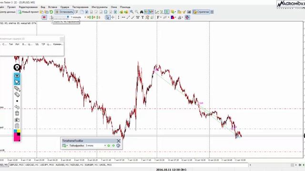Click the Остановить test button
The height and width of the screenshot is (171, 305).
click(64, 12)
